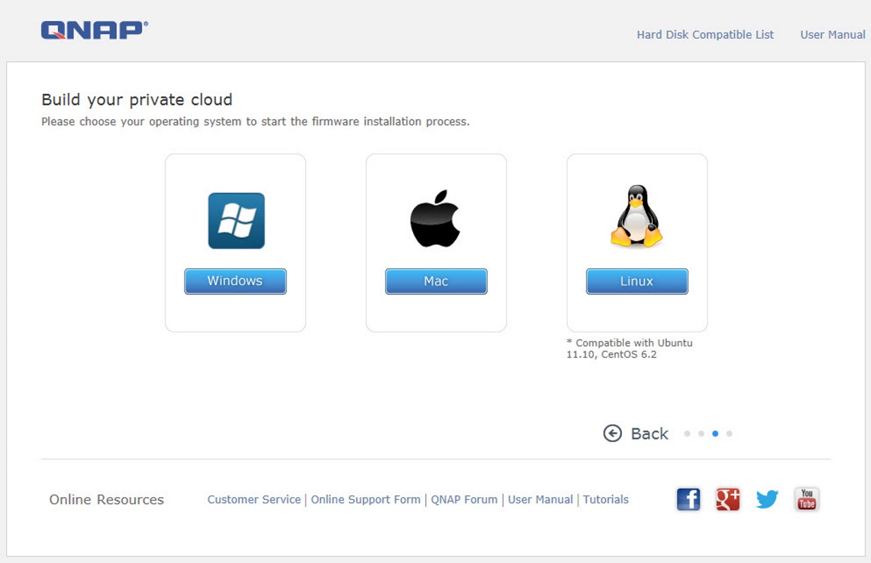Select the Windows logo icon
Screen dimensions: 871x563
click(236, 220)
